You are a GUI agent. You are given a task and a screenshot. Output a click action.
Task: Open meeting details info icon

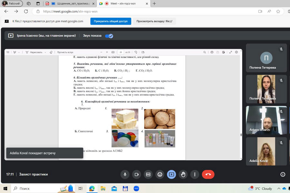(283, 174)
